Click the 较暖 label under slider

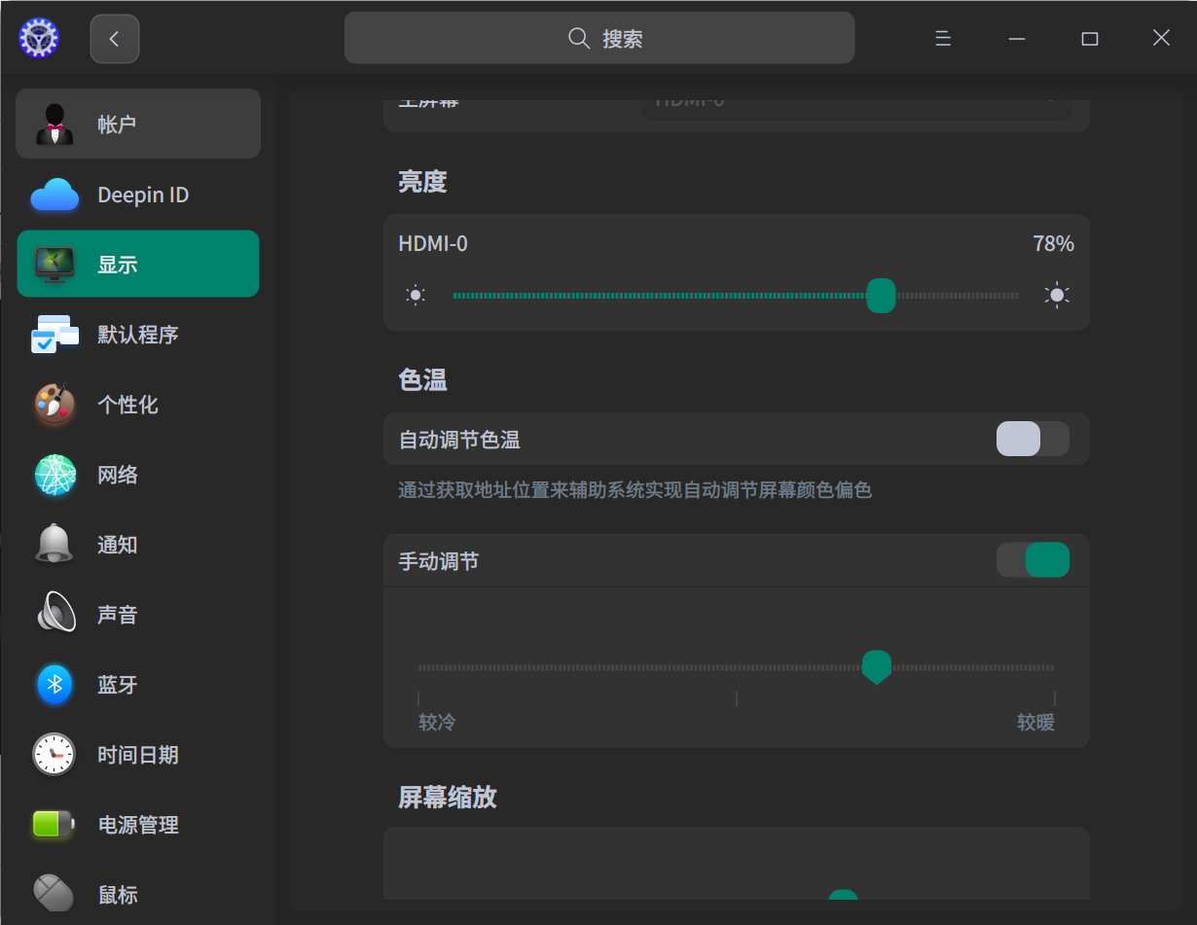(x=1035, y=722)
